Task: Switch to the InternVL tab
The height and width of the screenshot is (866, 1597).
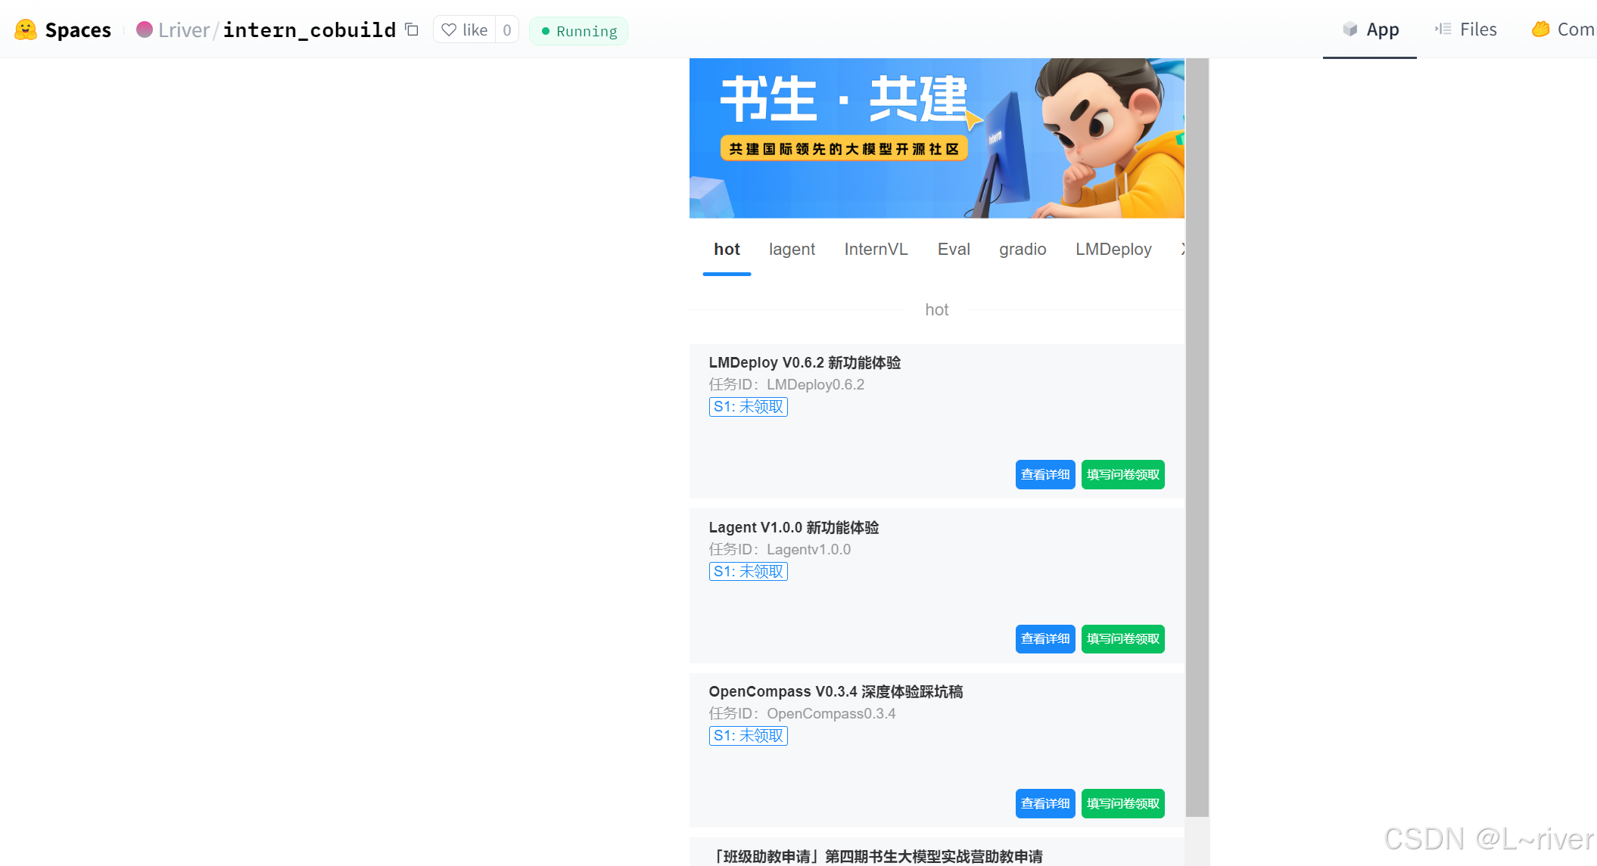Action: pyautogui.click(x=876, y=250)
